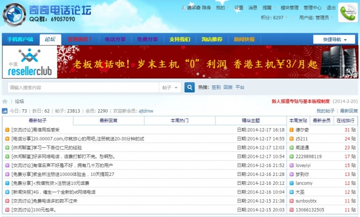This screenshot has height=217, width=360.
Task: Click rank 7 badge beside 我借我贷 post
Action: pyautogui.click(x=7, y=183)
